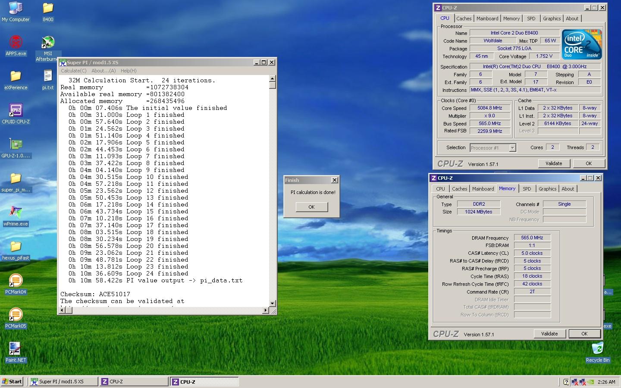621x388 pixels.
Task: Open the eXPerience folder
Action: coord(16,80)
